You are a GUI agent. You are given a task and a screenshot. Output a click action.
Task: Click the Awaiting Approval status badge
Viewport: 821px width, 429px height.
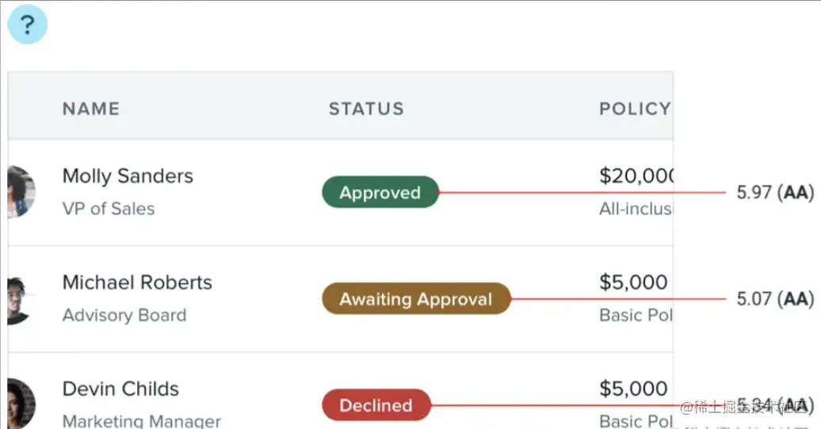tap(415, 299)
